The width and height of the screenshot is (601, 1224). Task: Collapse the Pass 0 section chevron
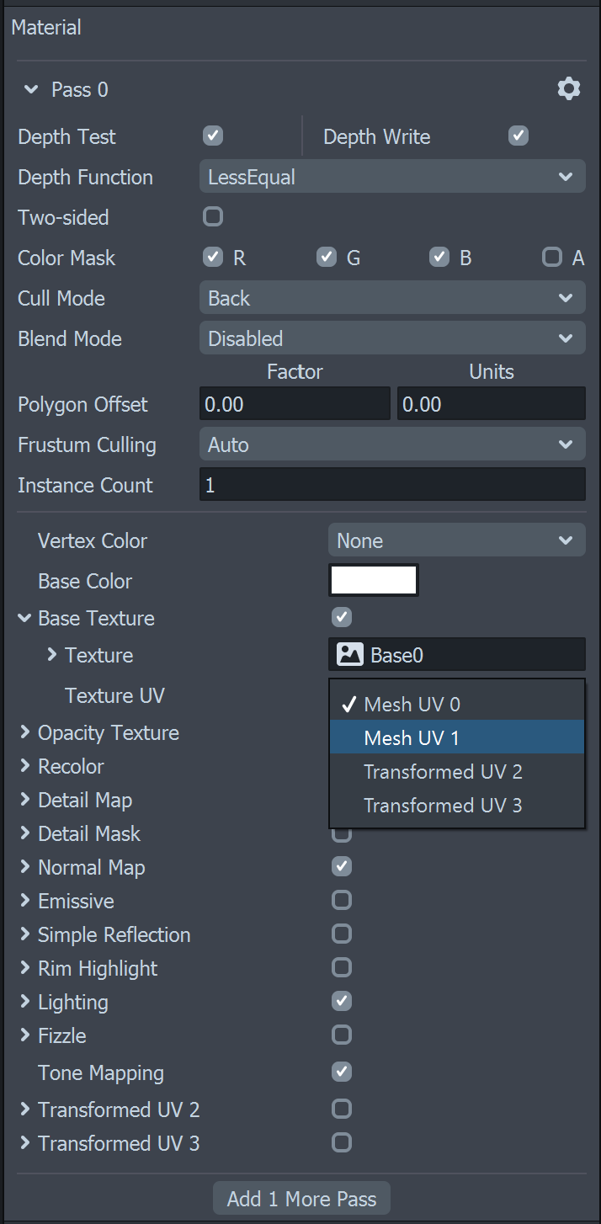(31, 89)
